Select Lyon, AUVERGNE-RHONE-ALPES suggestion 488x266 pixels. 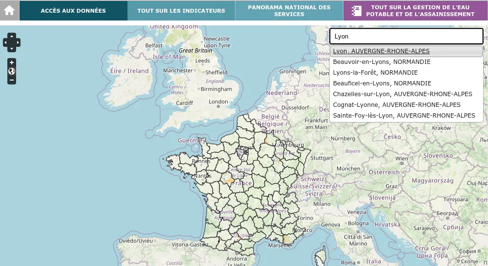click(406, 51)
